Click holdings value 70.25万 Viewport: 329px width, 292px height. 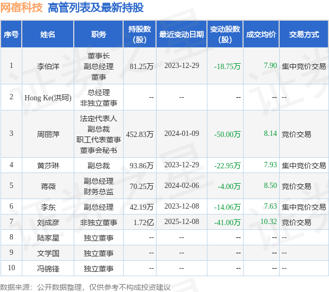click(142, 186)
